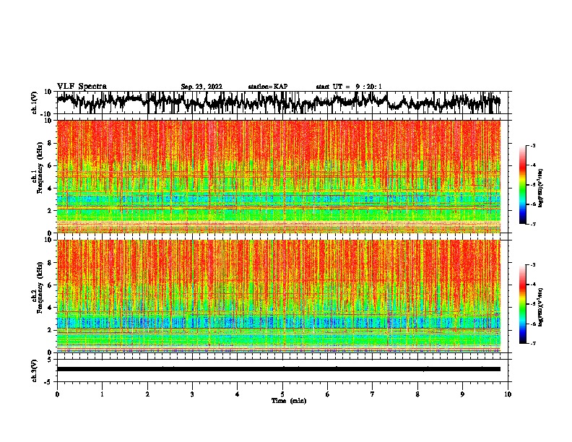This screenshot has width=572, height=442.
Task: Click time axis tick label "9"
Action: pyautogui.click(x=462, y=394)
